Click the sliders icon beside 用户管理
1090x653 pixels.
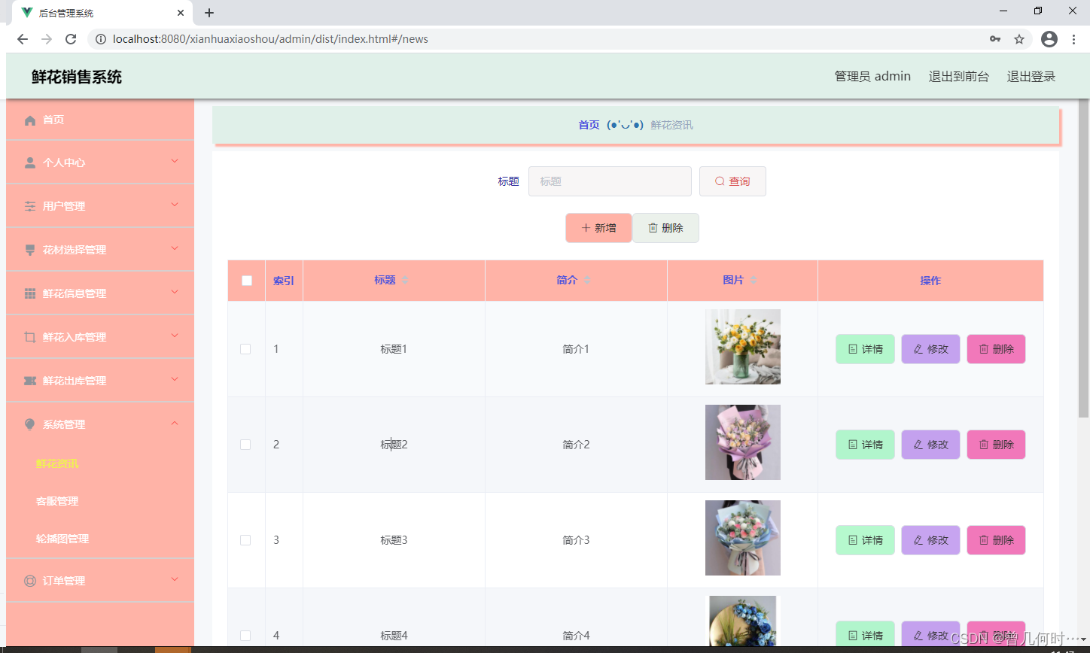click(30, 206)
